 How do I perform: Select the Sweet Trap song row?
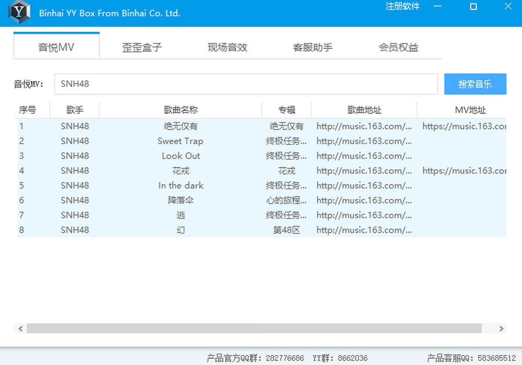pos(262,141)
